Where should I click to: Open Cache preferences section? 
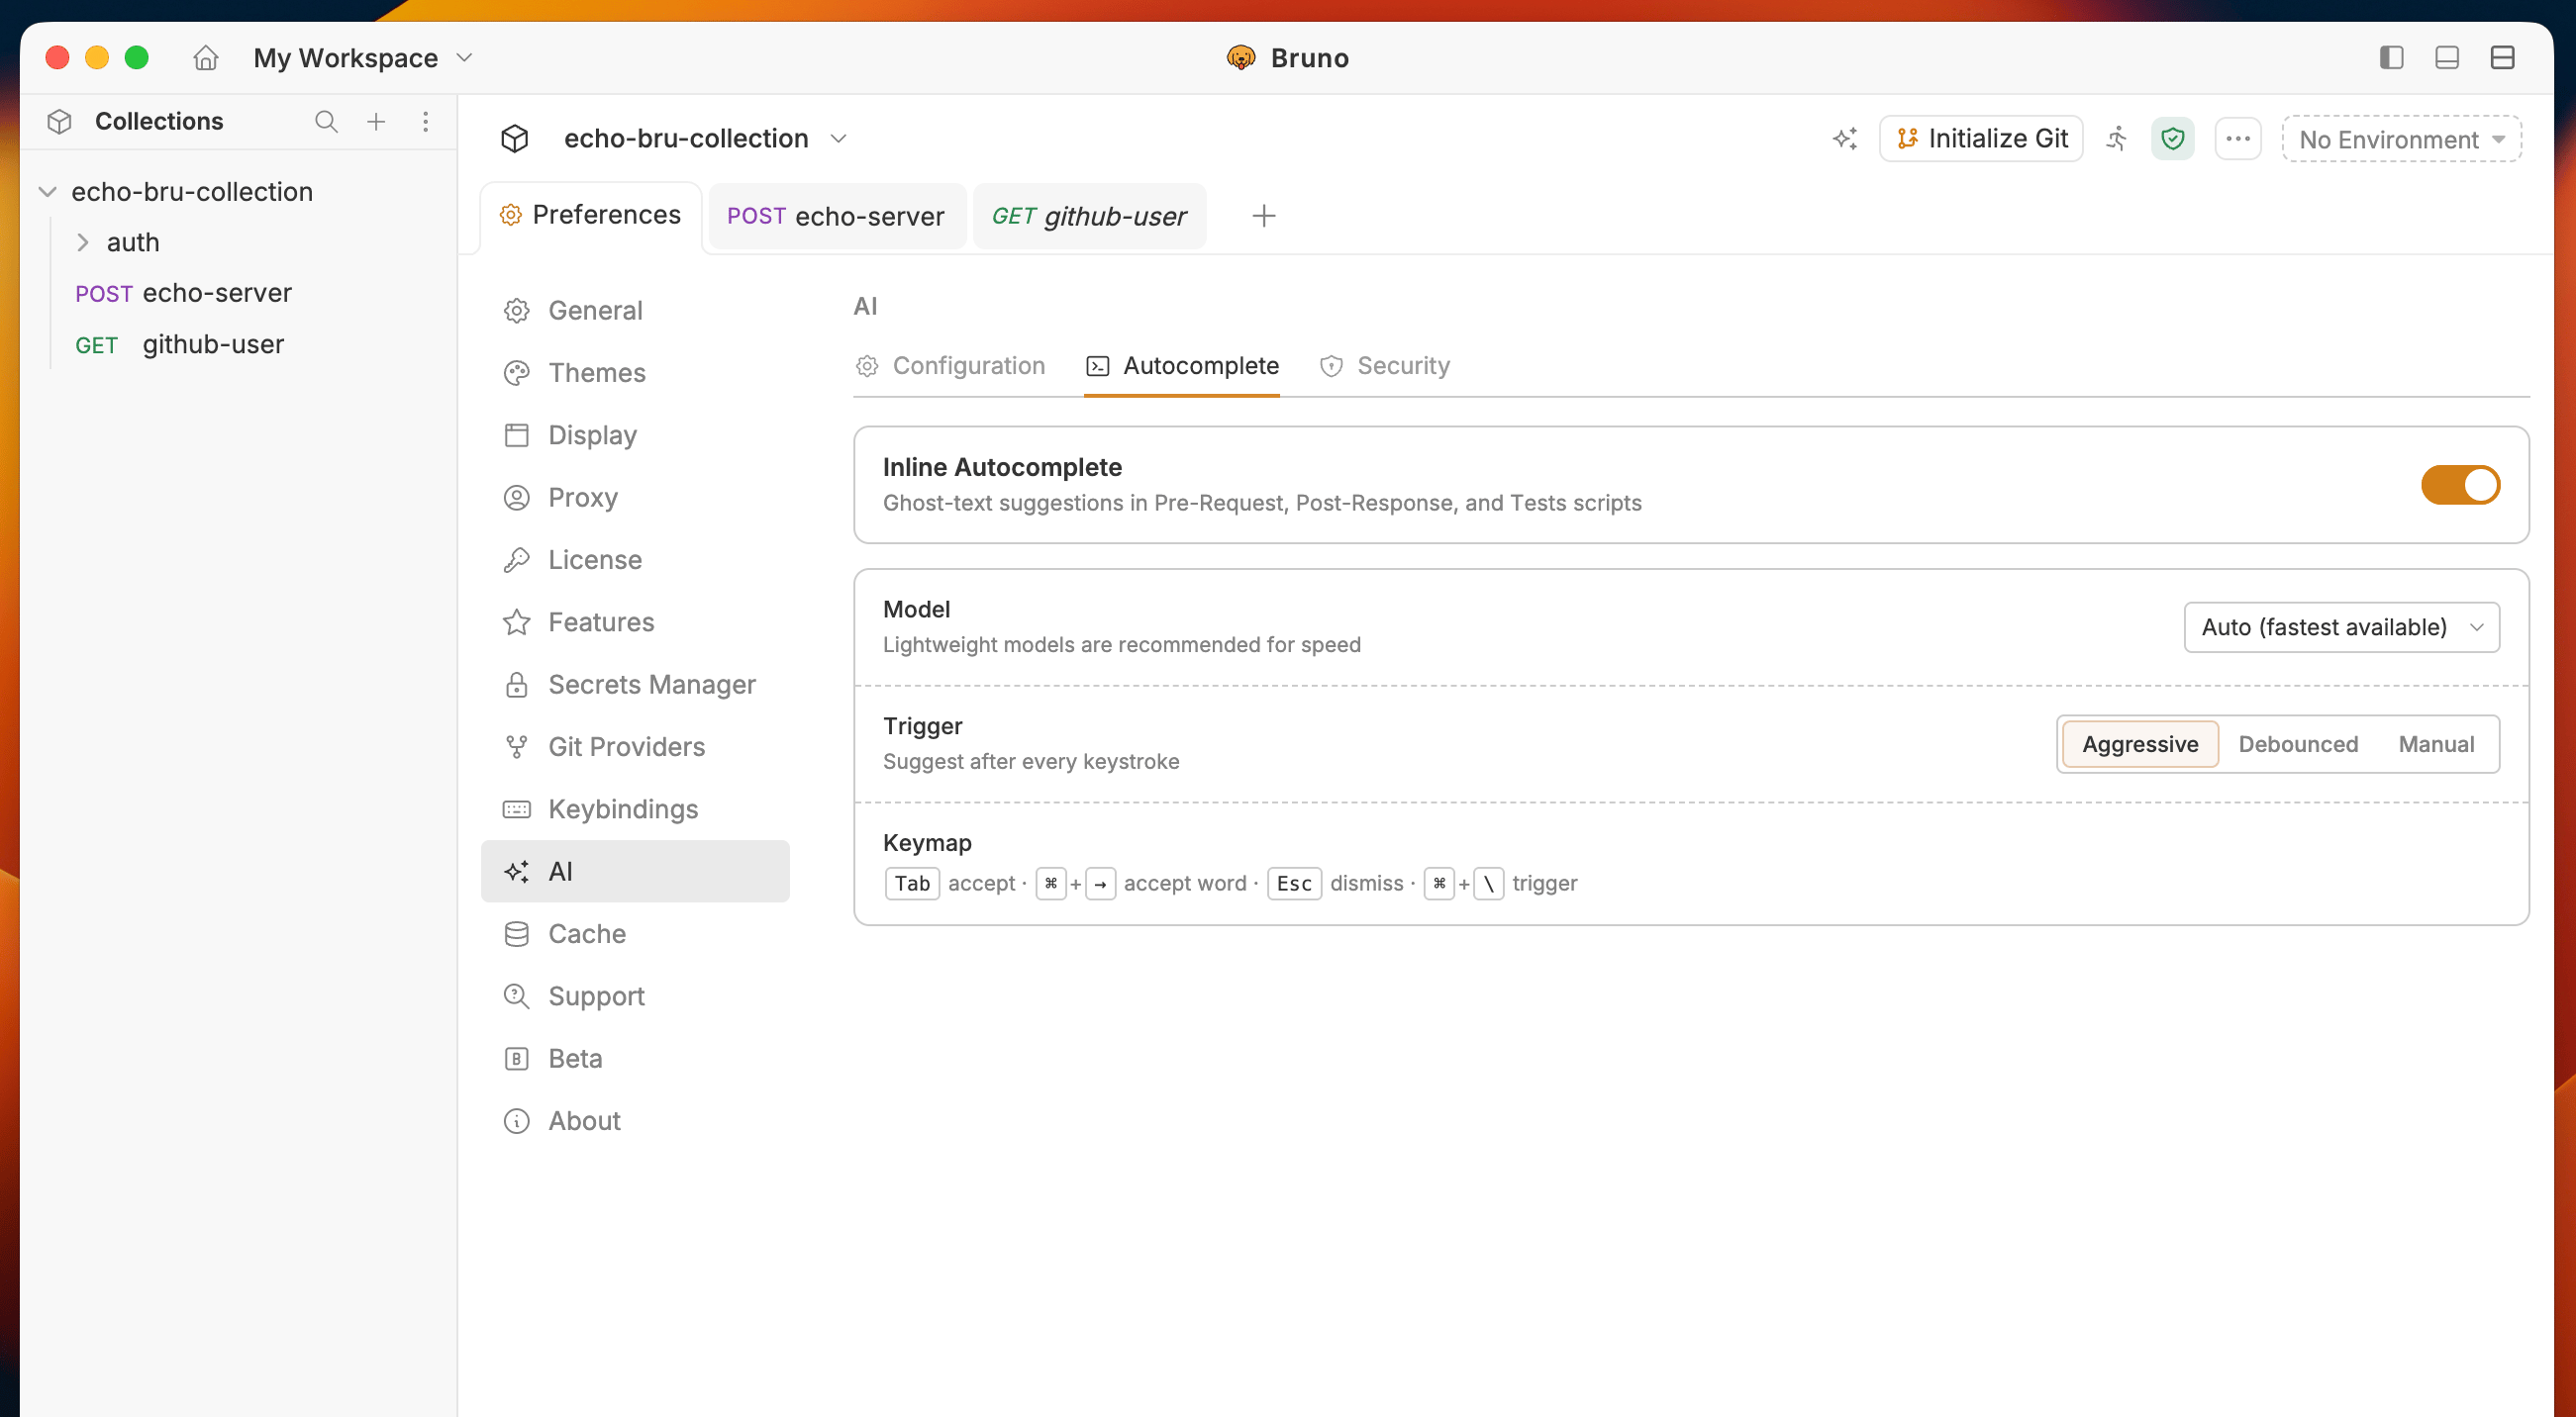pos(635,934)
